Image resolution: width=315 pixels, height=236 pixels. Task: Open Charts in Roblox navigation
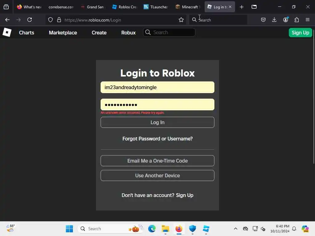pos(26,33)
